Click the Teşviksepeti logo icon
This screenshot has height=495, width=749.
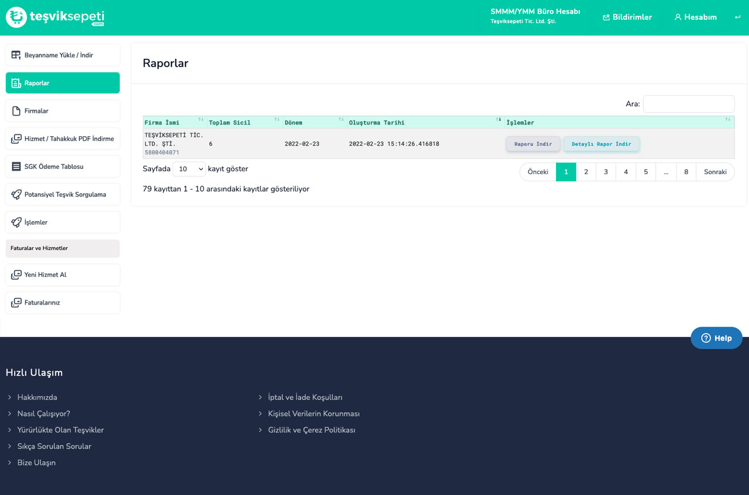16,18
